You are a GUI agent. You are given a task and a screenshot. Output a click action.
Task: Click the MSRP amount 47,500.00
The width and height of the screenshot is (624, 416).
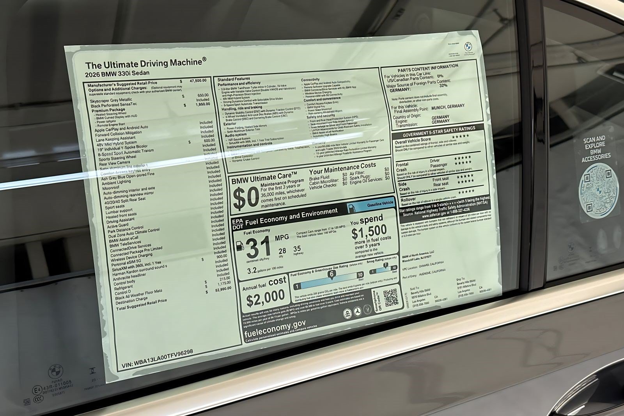[198, 80]
